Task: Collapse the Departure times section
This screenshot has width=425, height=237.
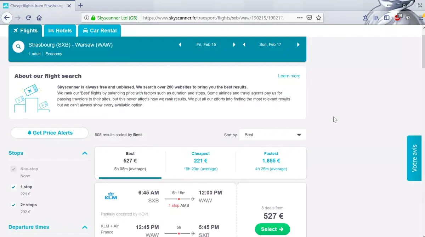Action: [85, 227]
